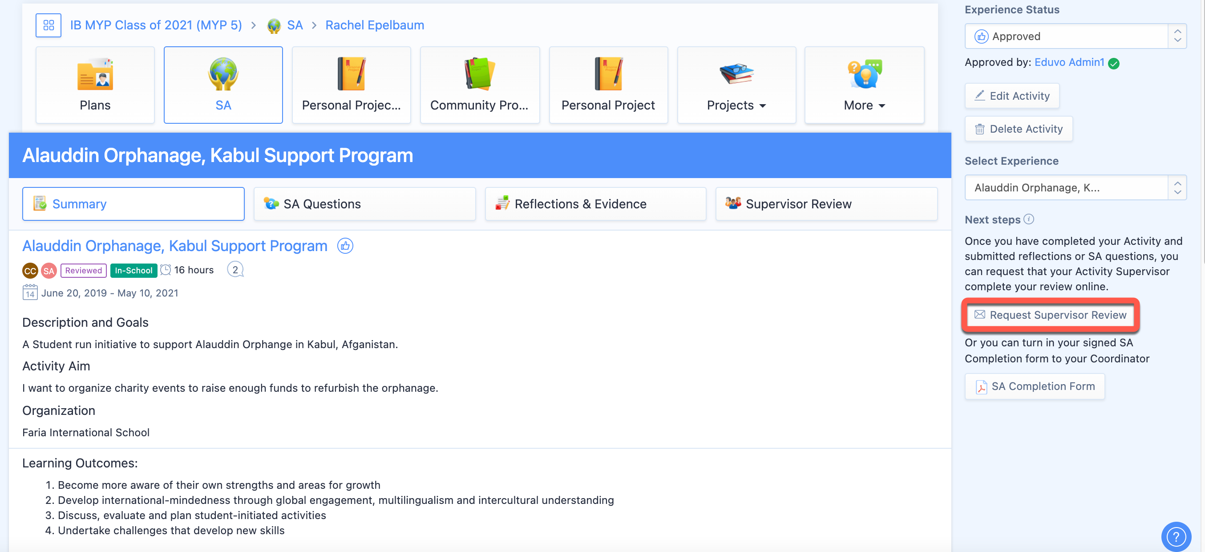The image size is (1205, 552).
Task: Click the 'June 20, 2019 - May 10, 2021' date text
Action: (x=109, y=293)
